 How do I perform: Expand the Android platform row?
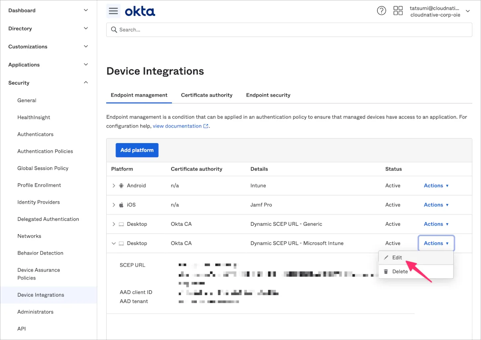(114, 186)
